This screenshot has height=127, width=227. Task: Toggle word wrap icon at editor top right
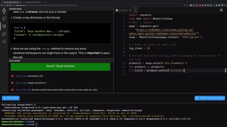click(x=221, y=10)
